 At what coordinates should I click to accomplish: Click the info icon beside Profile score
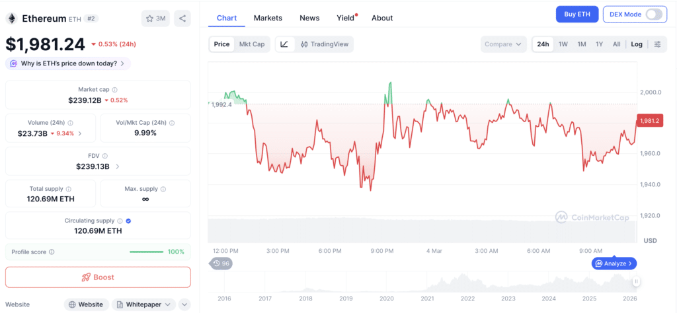point(52,252)
